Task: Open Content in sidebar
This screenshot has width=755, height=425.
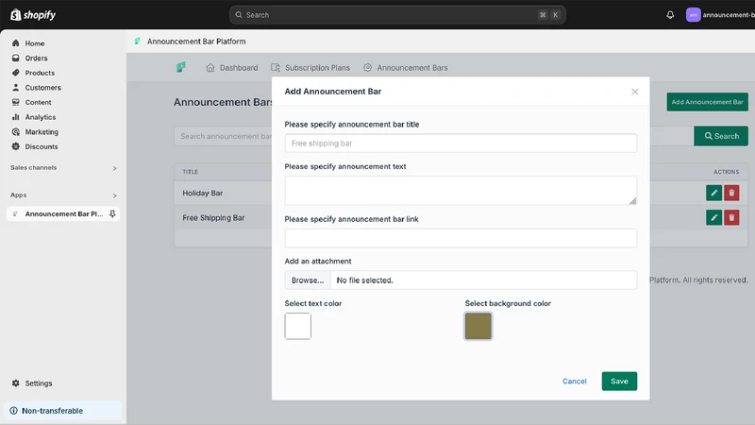Action: 38,103
